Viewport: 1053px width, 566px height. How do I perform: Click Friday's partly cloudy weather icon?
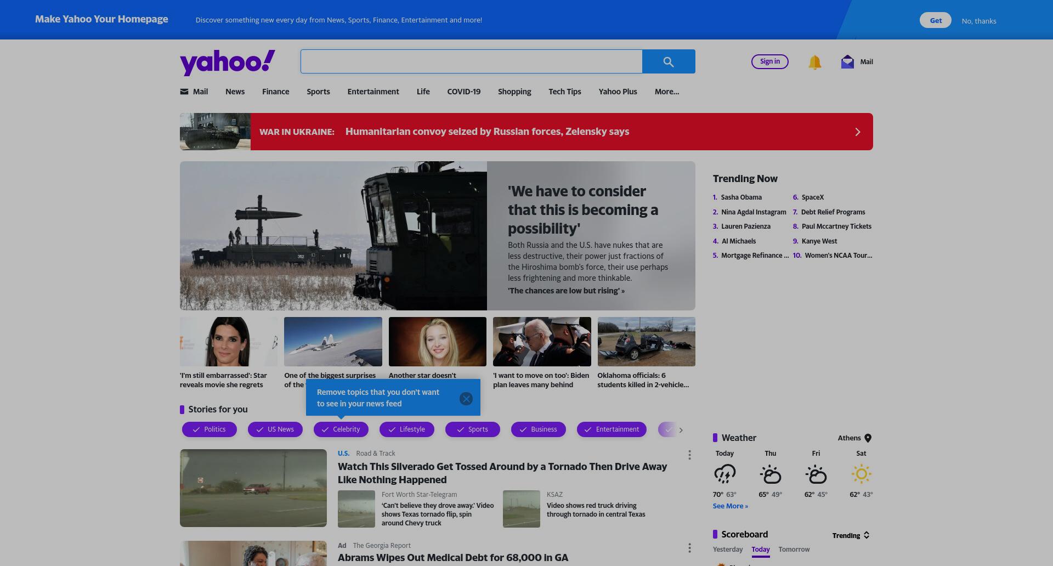[816, 474]
